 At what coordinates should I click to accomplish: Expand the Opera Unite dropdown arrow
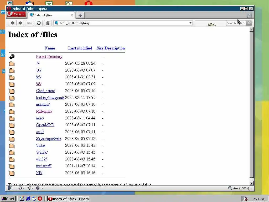tap(32, 188)
